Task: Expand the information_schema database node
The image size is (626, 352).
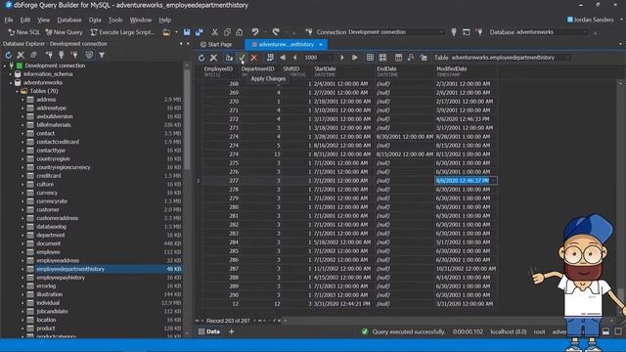Action: 11,74
